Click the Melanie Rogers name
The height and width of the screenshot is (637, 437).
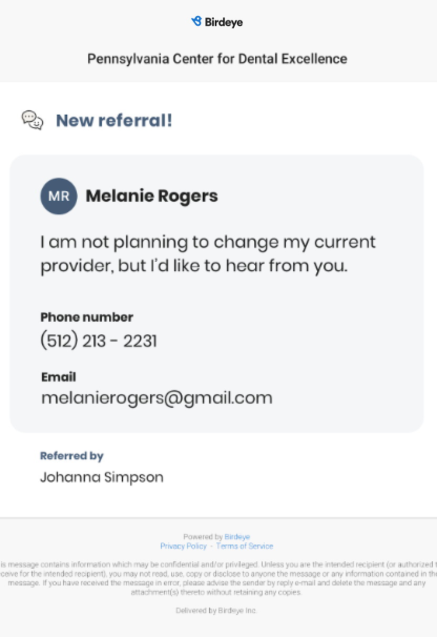[152, 196]
